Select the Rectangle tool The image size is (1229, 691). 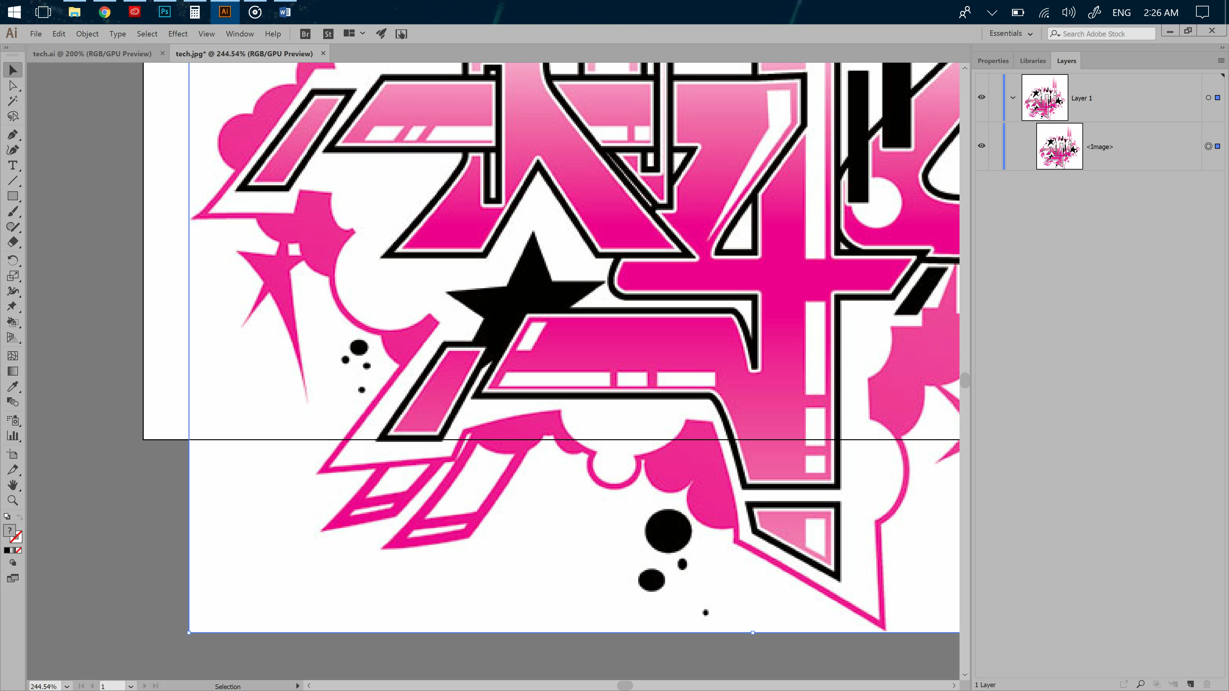click(13, 196)
